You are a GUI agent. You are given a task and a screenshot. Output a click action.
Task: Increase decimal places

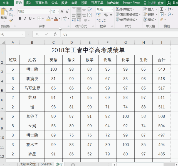point(98,20)
